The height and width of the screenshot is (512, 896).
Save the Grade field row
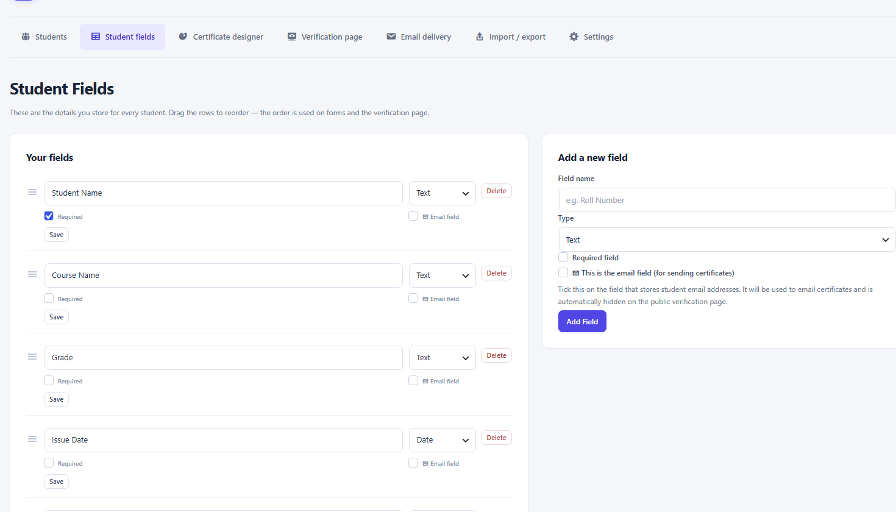(56, 399)
